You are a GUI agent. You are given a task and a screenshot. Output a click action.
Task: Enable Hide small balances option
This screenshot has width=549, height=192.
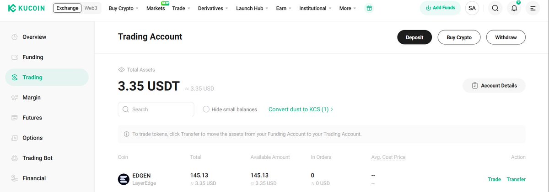(230, 109)
